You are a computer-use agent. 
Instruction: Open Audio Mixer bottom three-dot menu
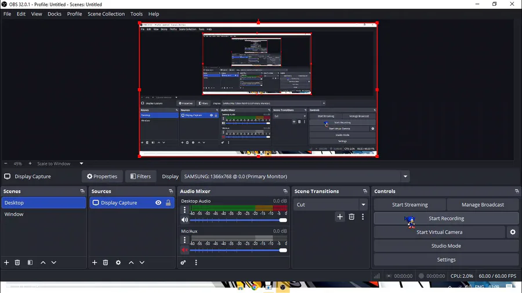tap(196, 262)
